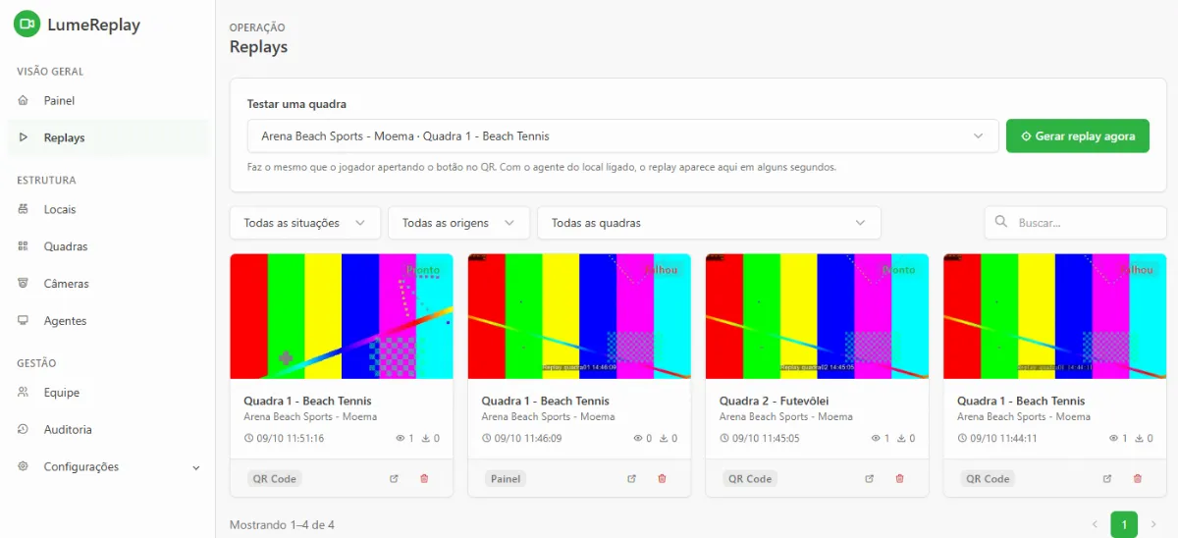
Task: Click Pronto status badge on 11:51:16 replay
Action: point(424,270)
